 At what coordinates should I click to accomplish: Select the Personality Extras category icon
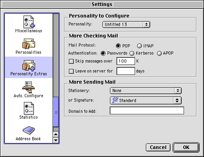(x=29, y=65)
